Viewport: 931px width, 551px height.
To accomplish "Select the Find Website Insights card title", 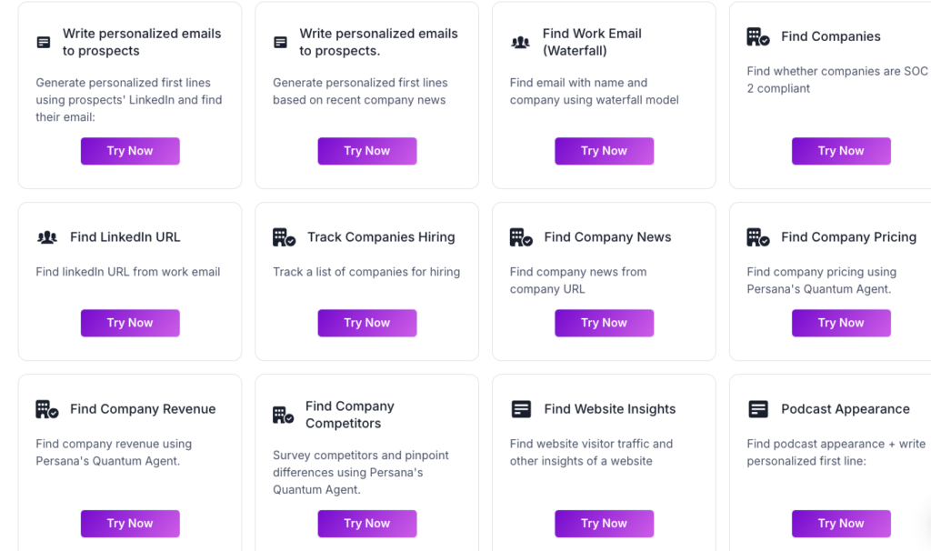I will coord(609,409).
